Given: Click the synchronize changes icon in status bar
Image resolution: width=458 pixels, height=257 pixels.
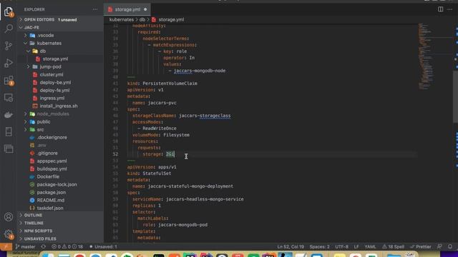Looking at the screenshot, I should (43, 247).
